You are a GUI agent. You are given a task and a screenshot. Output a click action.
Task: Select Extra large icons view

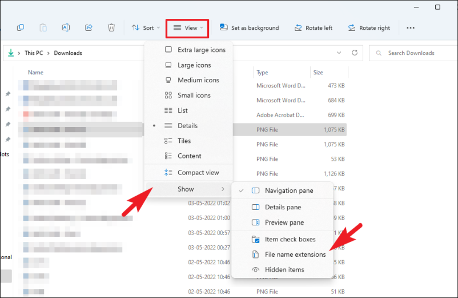click(x=201, y=50)
